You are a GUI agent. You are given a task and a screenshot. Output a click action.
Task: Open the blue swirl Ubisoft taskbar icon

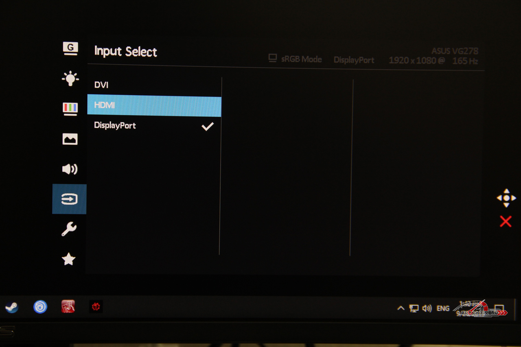pyautogui.click(x=40, y=307)
